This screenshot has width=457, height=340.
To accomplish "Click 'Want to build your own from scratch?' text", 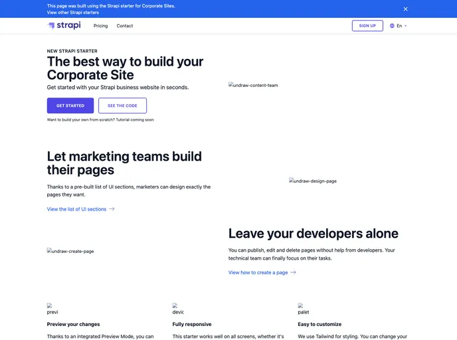I will click(81, 120).
